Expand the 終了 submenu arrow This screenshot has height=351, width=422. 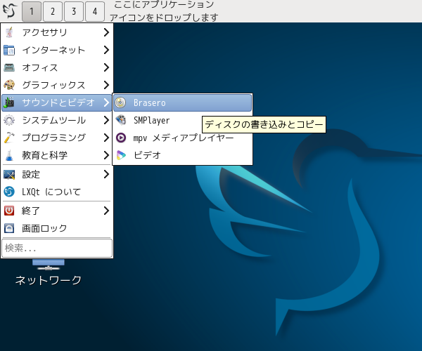[106, 211]
